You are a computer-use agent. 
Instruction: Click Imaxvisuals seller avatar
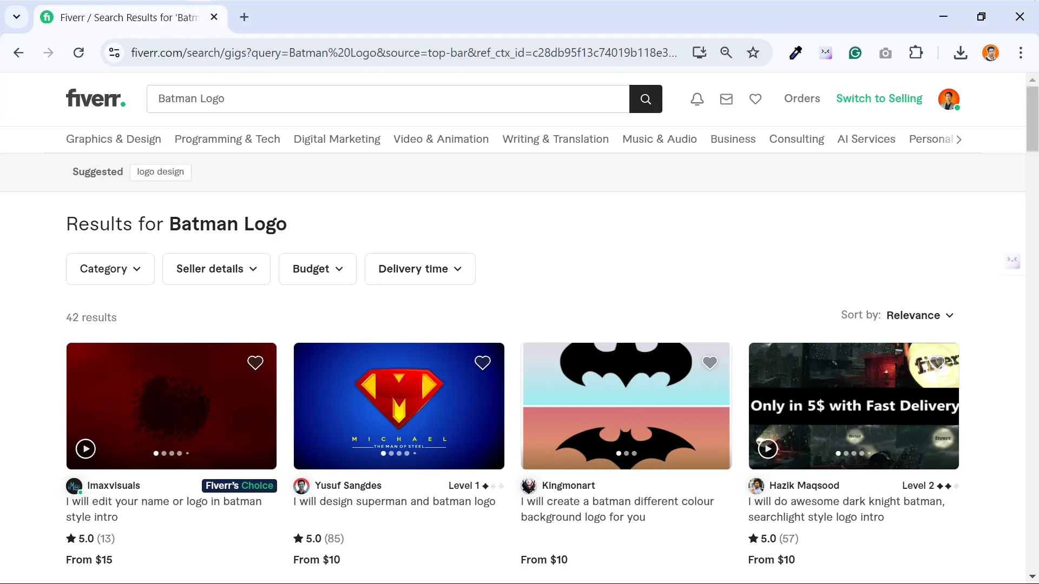point(74,486)
